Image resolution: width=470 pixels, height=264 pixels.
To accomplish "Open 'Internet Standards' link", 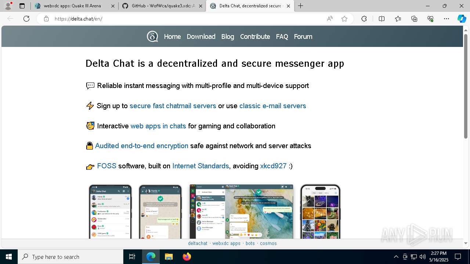I will [200, 166].
